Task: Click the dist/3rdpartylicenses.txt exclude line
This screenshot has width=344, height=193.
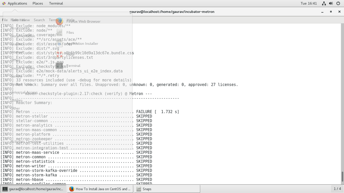Action: pos(47,58)
